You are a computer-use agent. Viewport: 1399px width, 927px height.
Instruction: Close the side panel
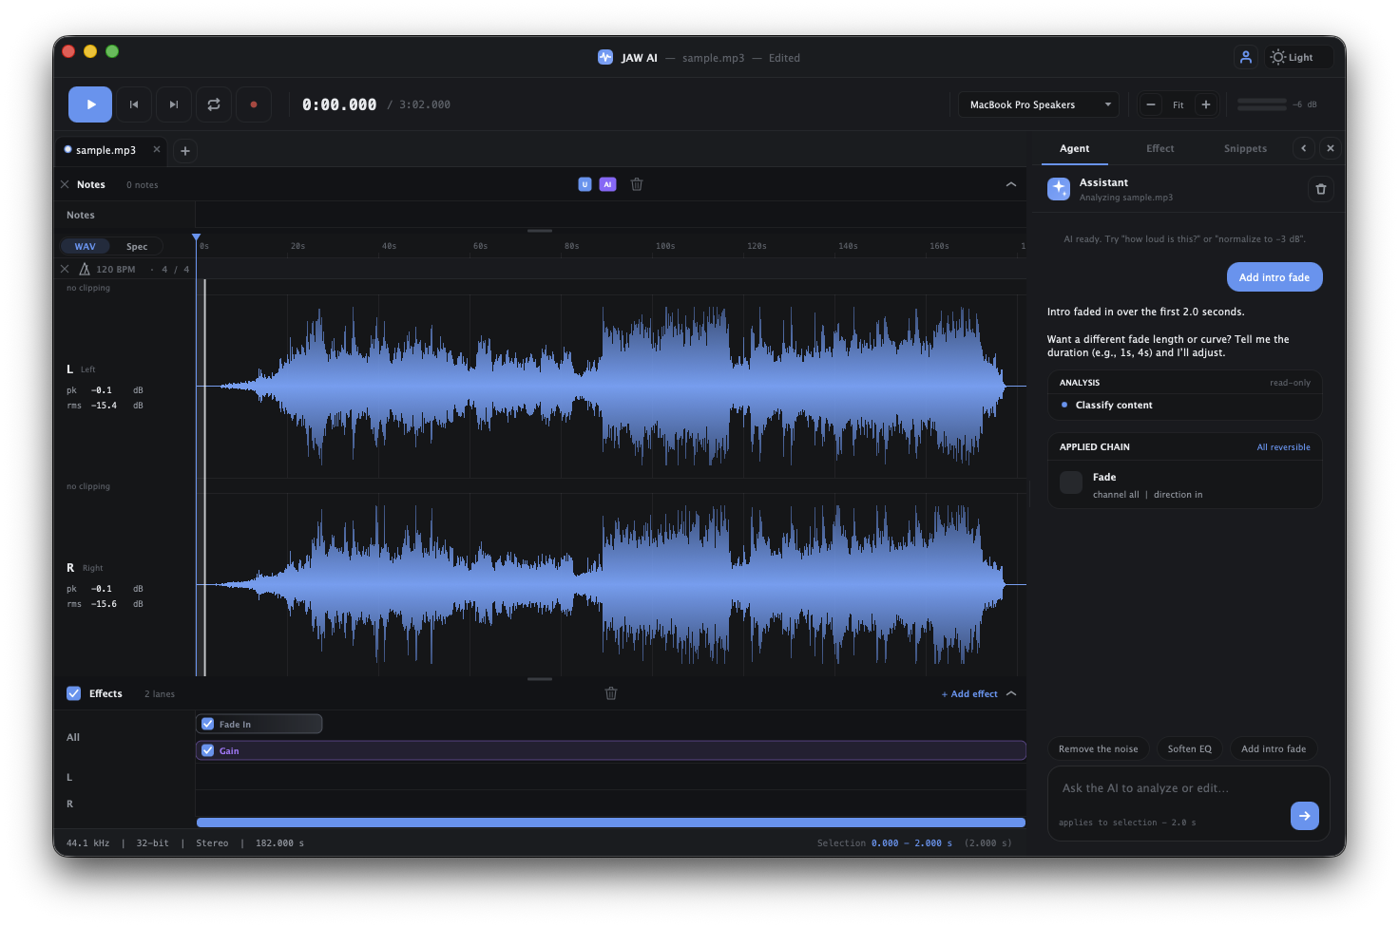pyautogui.click(x=1331, y=148)
